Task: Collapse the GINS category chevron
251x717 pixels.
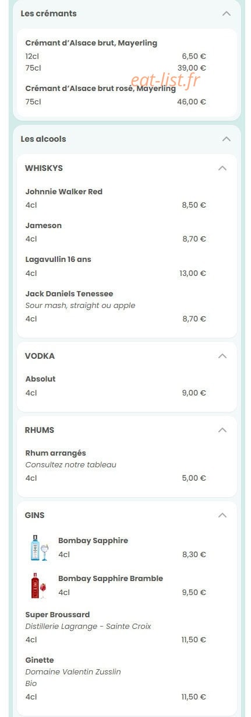Action: tap(222, 515)
